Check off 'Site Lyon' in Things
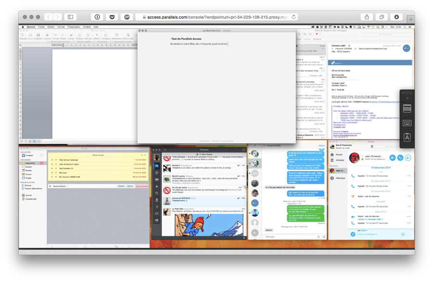The width and height of the screenshot is (433, 281). pos(52,173)
